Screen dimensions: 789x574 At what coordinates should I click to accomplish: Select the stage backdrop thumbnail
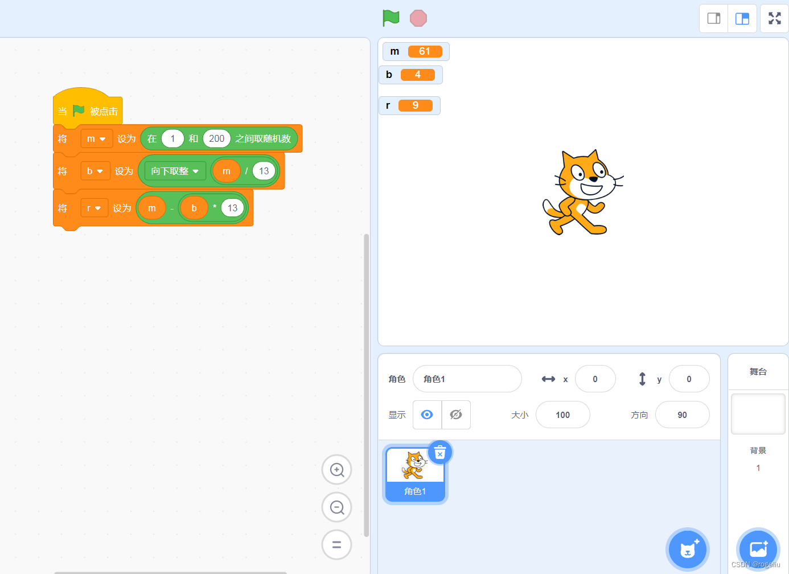(x=758, y=414)
